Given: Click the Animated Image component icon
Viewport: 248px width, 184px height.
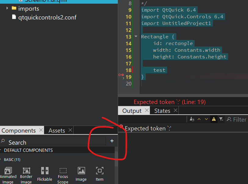Looking at the screenshot, I should [x=8, y=171].
